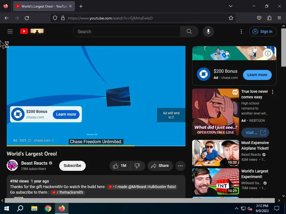This screenshot has width=286, height=214.
Task: Click Most Expensive Airplane Ticket title
Action: [255, 145]
